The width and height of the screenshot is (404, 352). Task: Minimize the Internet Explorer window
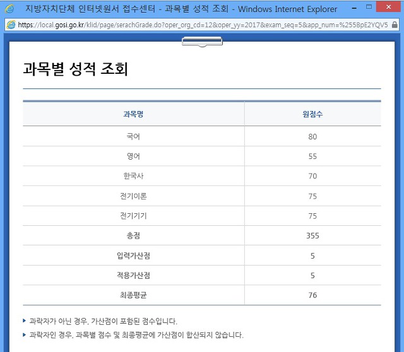[x=355, y=8]
